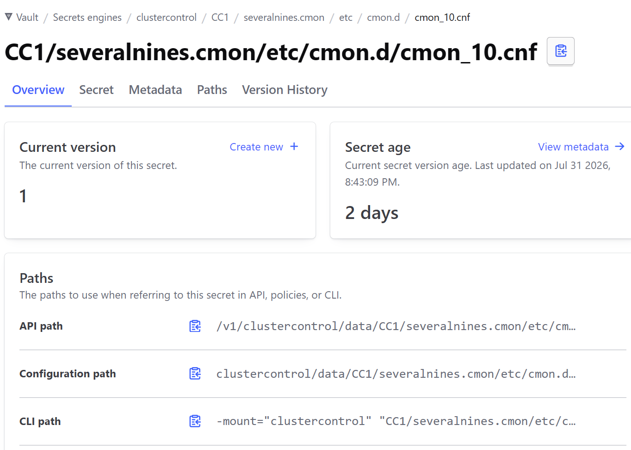Open the Version History tab
Screen dimensions: 631x450
[285, 90]
